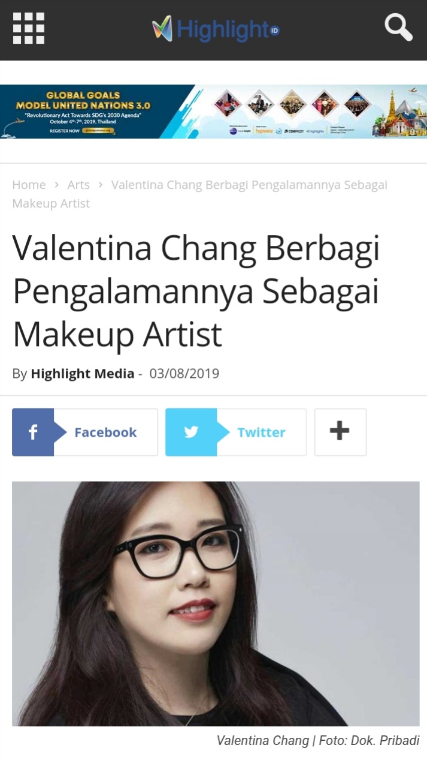Image resolution: width=427 pixels, height=760 pixels.
Task: Click the Twitter bird icon
Action: pos(191,432)
